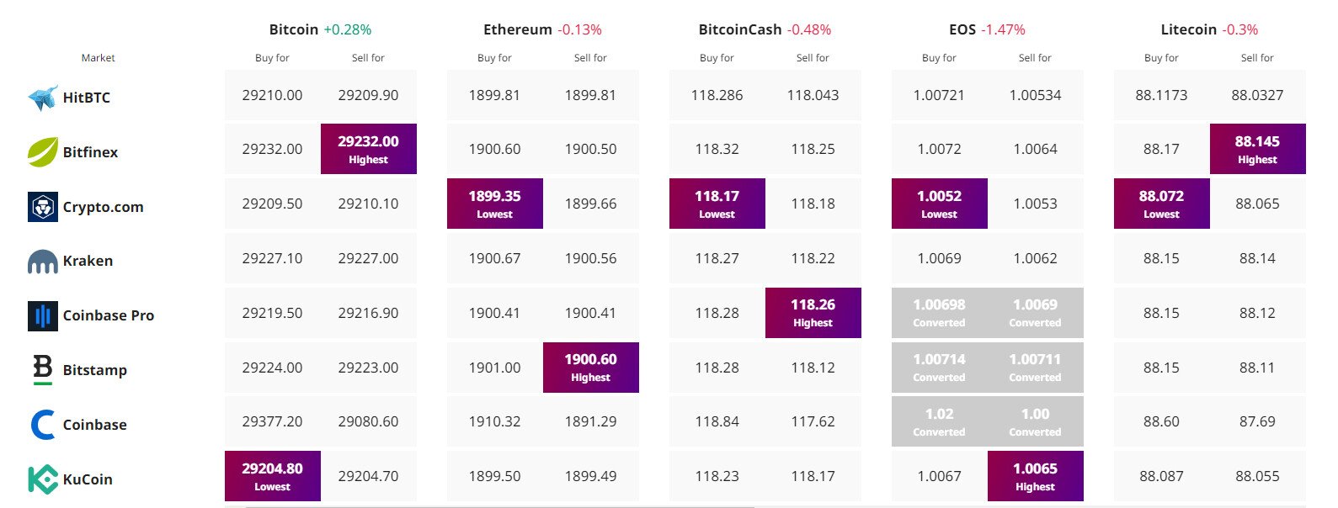Click Bitfinex highest Bitcoin sell price 29232.00

[x=369, y=149]
